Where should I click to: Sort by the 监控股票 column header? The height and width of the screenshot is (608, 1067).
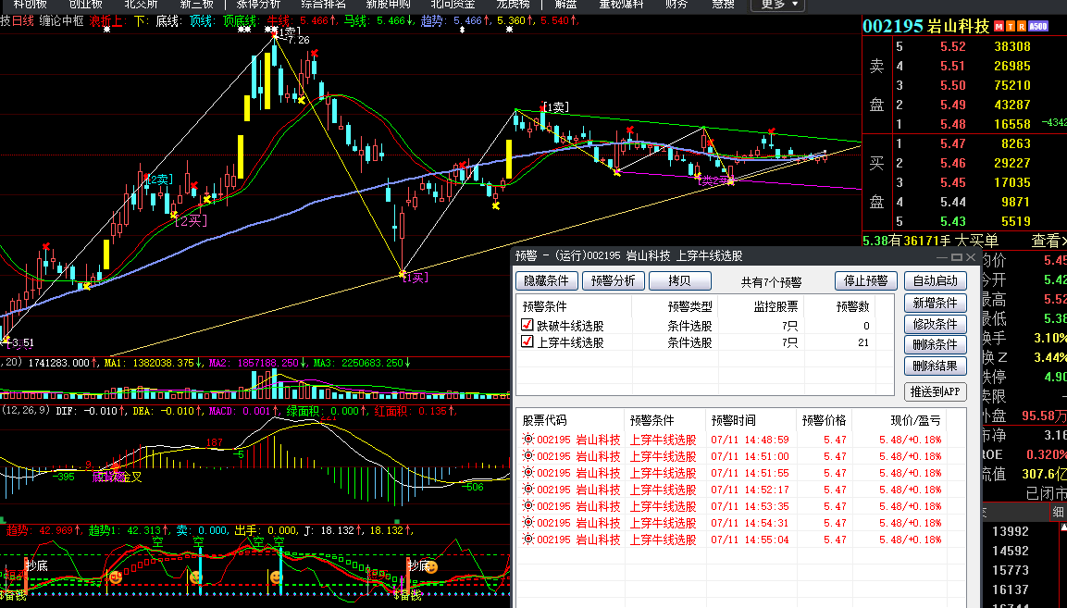click(775, 306)
